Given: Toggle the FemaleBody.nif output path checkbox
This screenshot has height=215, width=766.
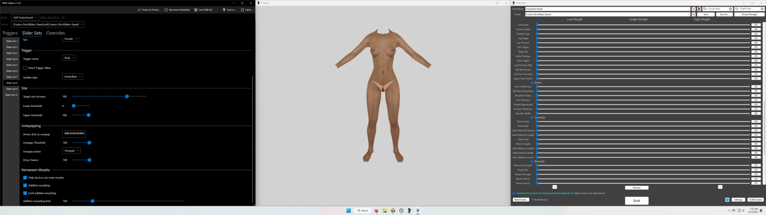Looking at the screenshot, I should (x=514, y=193).
